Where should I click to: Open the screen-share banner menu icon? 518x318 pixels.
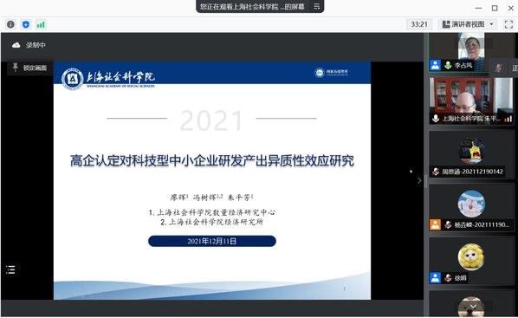click(316, 6)
